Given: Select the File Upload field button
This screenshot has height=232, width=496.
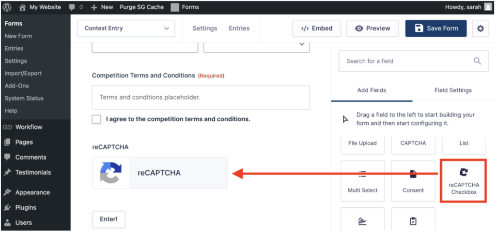Looking at the screenshot, I should pyautogui.click(x=362, y=145).
